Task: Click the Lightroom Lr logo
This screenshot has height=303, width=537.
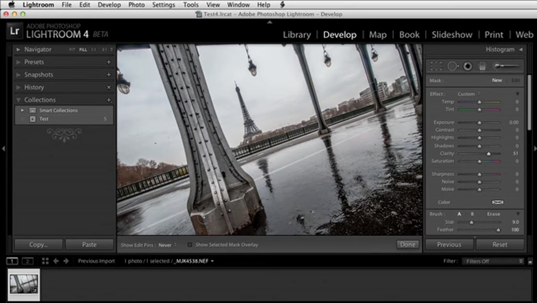Action: click(14, 31)
